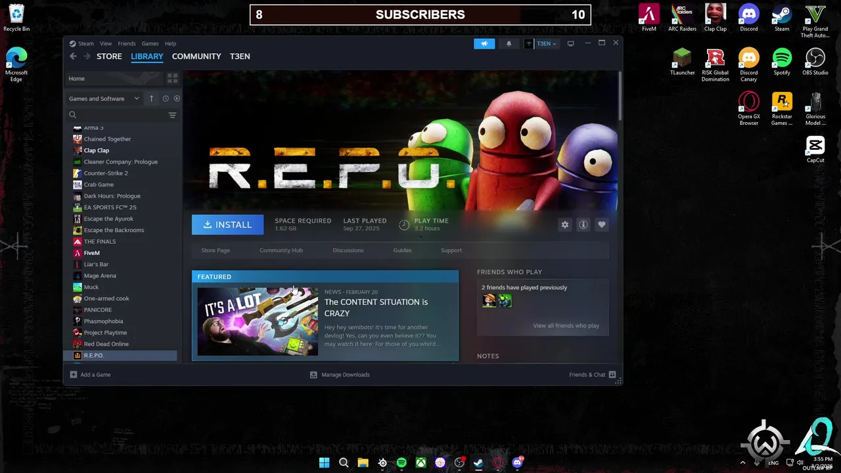Open R.E.P.O. manage gear icon

pyautogui.click(x=565, y=225)
